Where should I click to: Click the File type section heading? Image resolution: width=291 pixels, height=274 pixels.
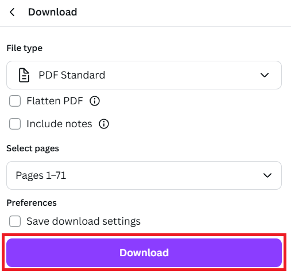coord(25,48)
